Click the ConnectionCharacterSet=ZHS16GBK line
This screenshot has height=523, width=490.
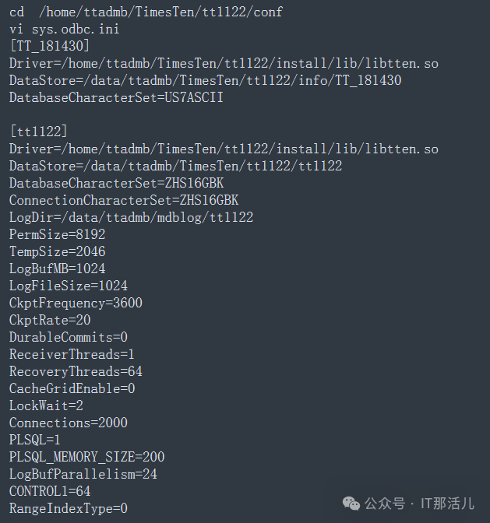click(x=124, y=200)
